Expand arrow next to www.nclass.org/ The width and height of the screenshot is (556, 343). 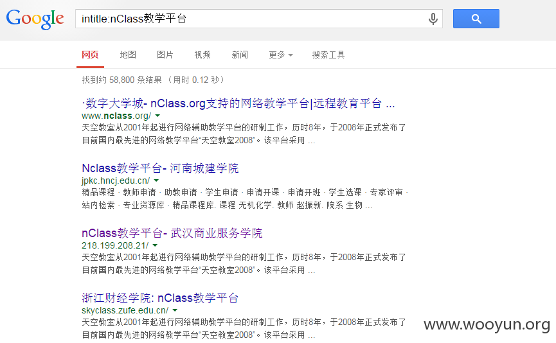[157, 116]
